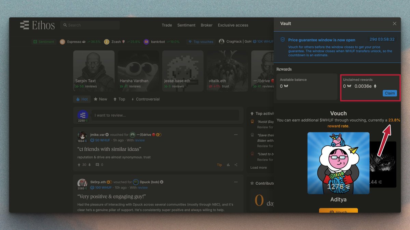Click the bankrbot avatar icon
The height and width of the screenshot is (230, 410).
tap(146, 42)
